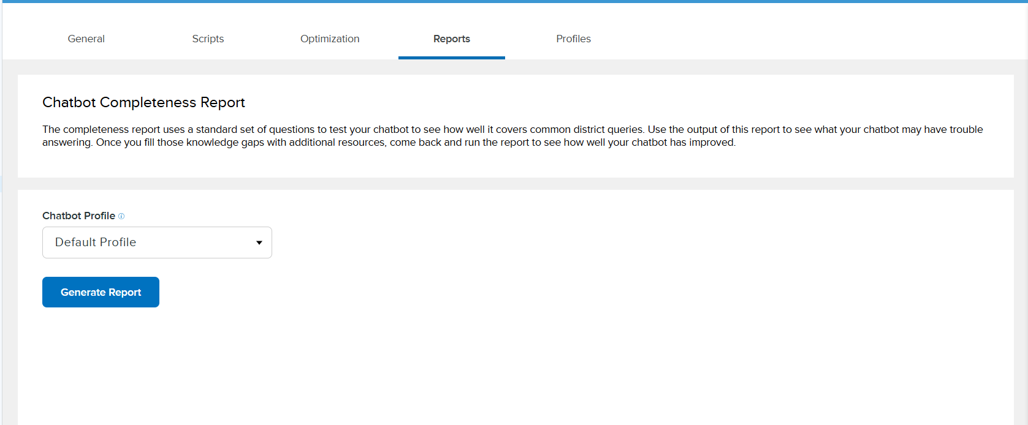The height and width of the screenshot is (425, 1028).
Task: Click the blue underline beneath Reports tab
Action: (x=451, y=58)
